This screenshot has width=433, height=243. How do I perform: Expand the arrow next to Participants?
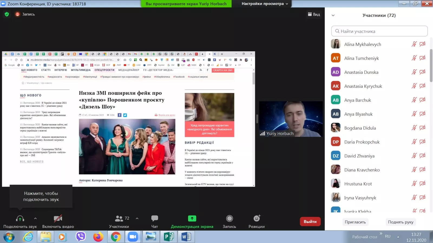tap(137, 218)
